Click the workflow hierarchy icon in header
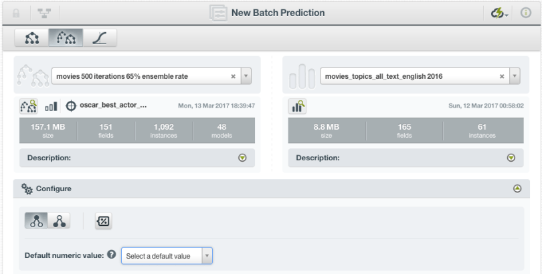The width and height of the screenshot is (542, 274). [46, 13]
